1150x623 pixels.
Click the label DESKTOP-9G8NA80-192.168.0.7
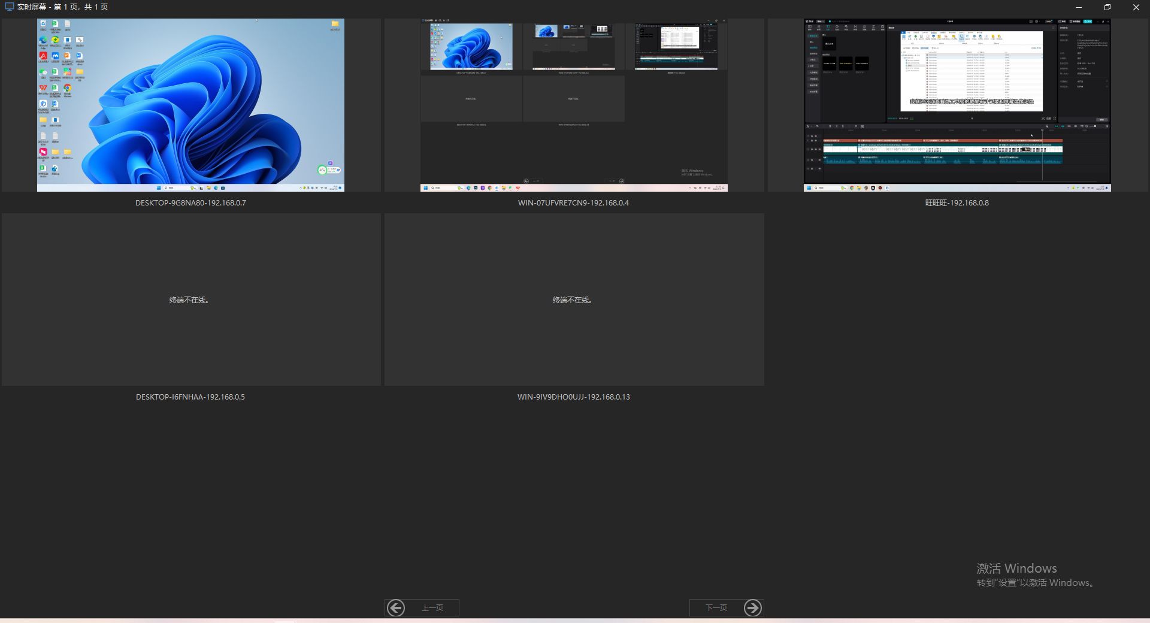pyautogui.click(x=190, y=203)
